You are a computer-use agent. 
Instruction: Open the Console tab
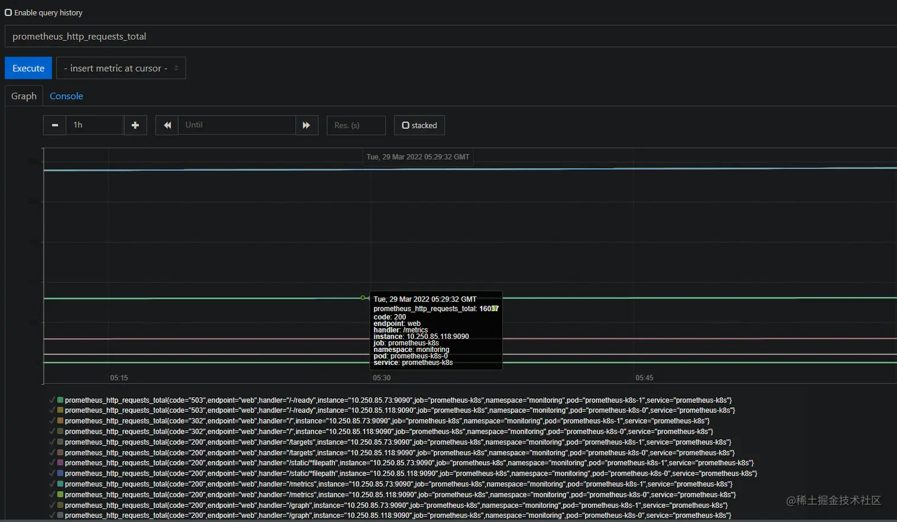tap(66, 96)
